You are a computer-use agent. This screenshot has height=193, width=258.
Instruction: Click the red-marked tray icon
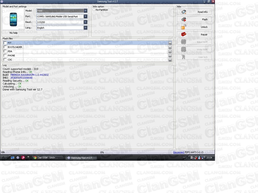point(196,158)
